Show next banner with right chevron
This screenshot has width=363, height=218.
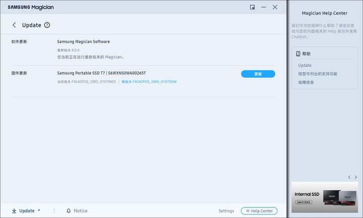[x=356, y=177]
